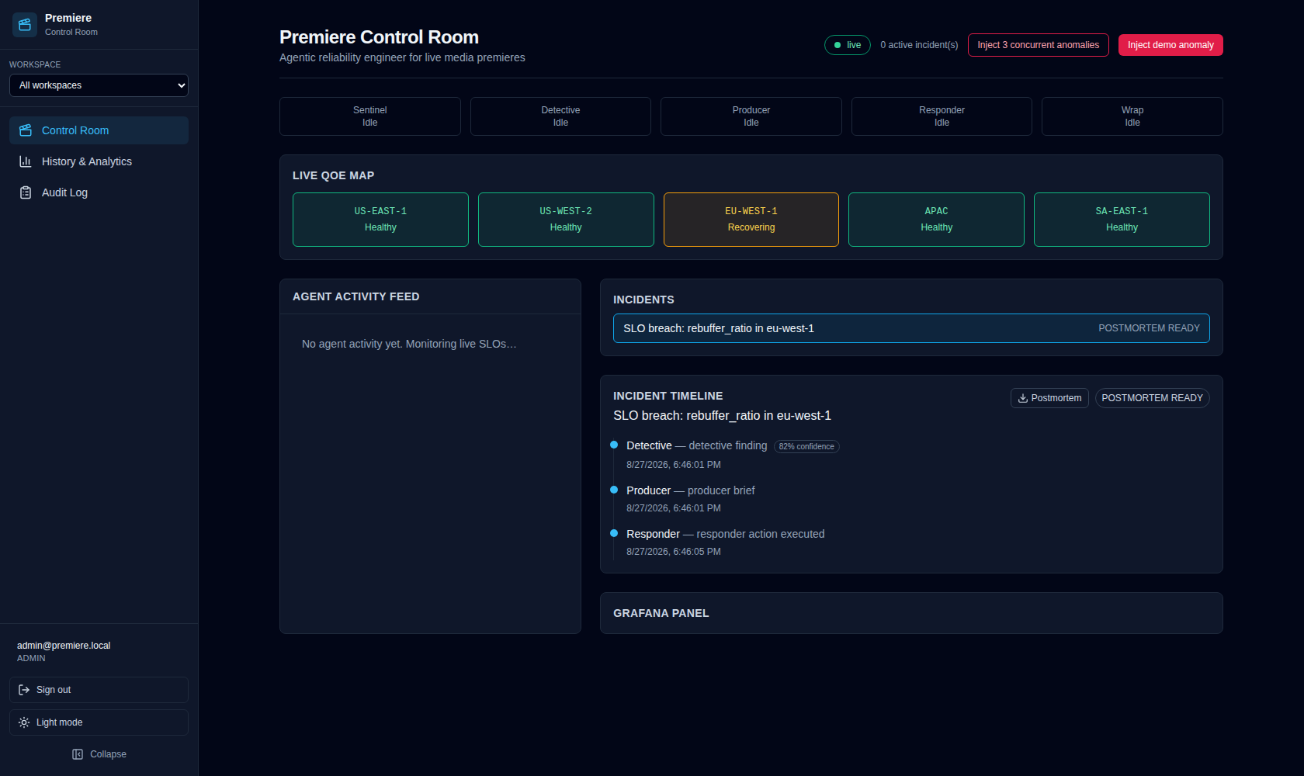Click the EU-WEST-1 Recovering region tile

pyautogui.click(x=751, y=220)
